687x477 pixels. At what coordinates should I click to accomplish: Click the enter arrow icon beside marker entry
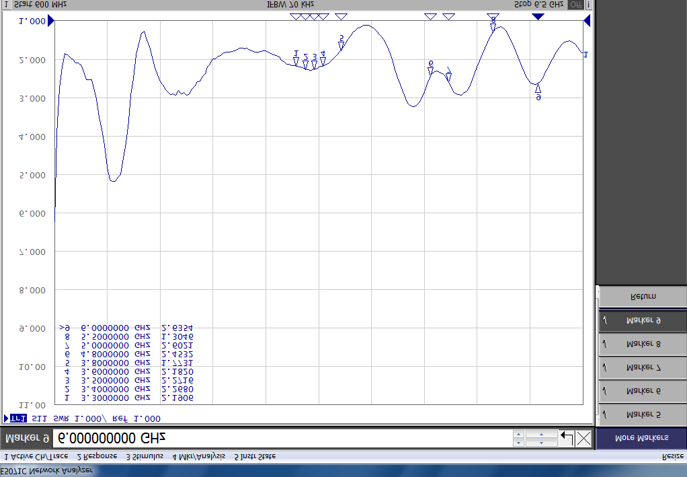click(x=567, y=439)
